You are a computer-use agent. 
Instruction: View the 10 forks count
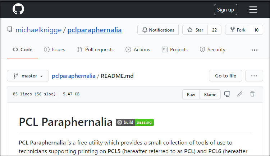[x=256, y=30]
